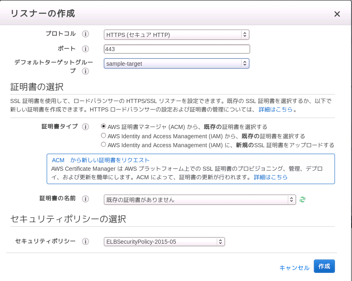Click the info icon next to 証明書タイプ
Screen dimensions: 352x281
click(85, 127)
